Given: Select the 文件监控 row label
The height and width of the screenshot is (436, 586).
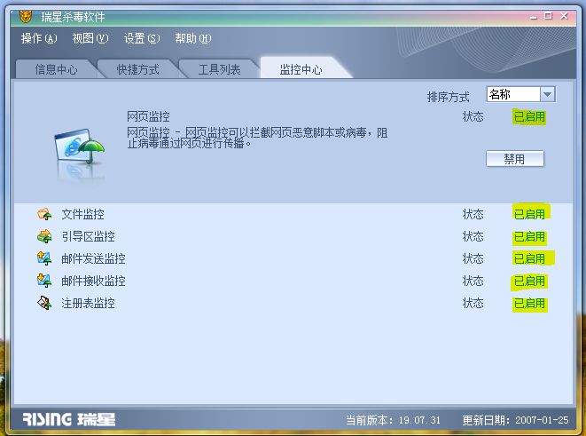Looking at the screenshot, I should tap(83, 214).
